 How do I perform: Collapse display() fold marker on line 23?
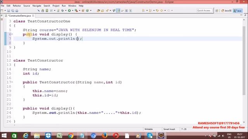click(x=12, y=108)
